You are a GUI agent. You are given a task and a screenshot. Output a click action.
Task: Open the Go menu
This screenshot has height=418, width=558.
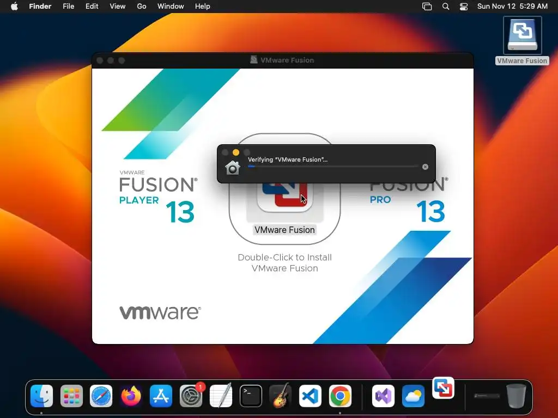[142, 7]
